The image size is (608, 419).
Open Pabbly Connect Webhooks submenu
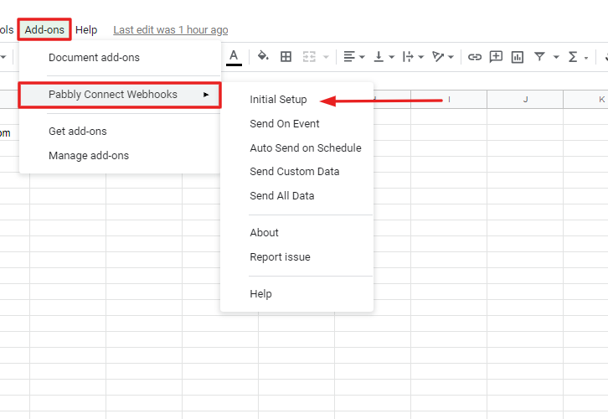[120, 95]
